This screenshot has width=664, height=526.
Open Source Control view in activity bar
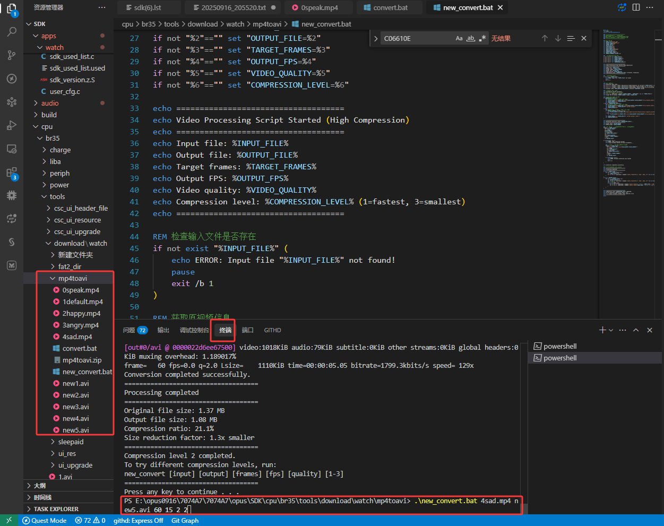click(12, 55)
